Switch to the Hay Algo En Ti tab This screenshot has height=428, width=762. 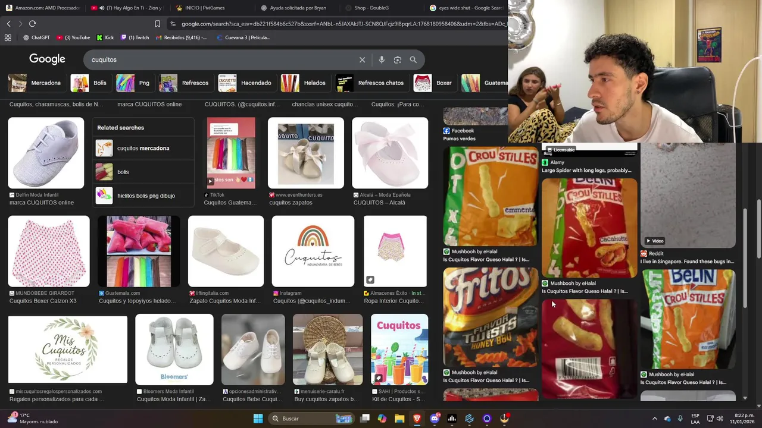(127, 8)
